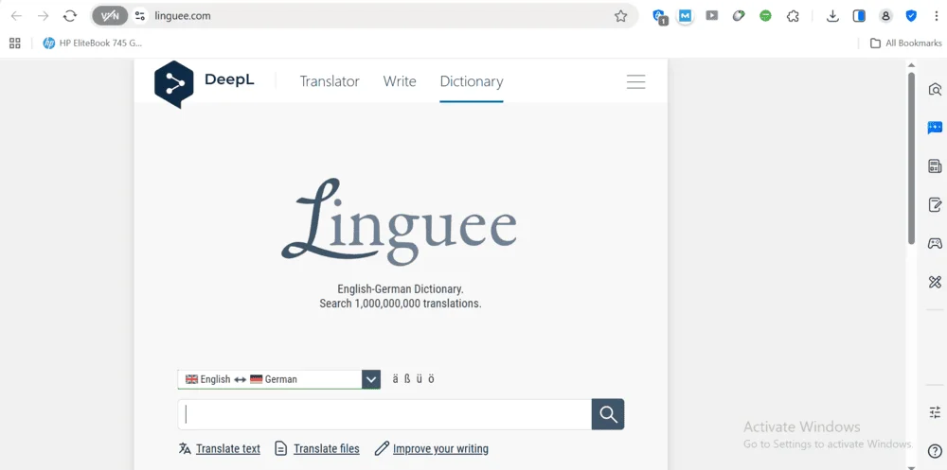947x470 pixels.
Task: Open the green circle extension icon
Action: pos(765,16)
